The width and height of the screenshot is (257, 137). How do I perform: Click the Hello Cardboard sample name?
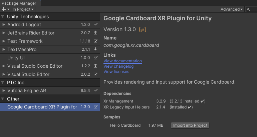point(125,125)
